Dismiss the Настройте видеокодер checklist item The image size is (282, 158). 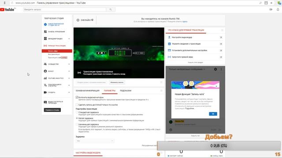coord(221,37)
